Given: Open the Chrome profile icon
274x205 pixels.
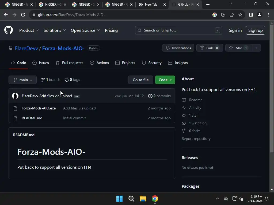Looking at the screenshot, I should [260, 15].
